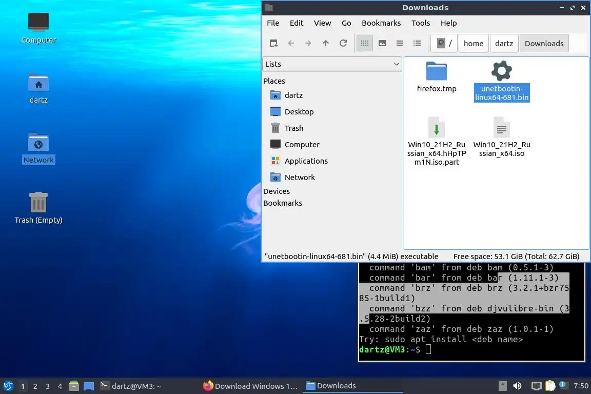Select the unetbootin-linux64-681.bin file
591x394 pixels.
point(502,81)
